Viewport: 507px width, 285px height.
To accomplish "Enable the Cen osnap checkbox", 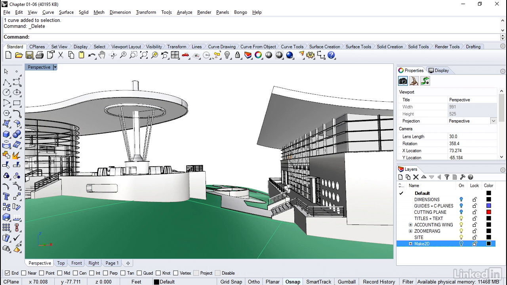I will click(75, 273).
